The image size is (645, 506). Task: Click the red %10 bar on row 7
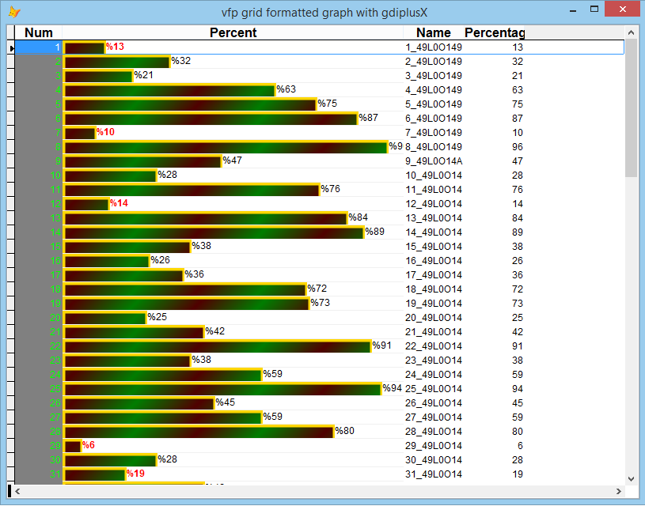pyautogui.click(x=79, y=132)
